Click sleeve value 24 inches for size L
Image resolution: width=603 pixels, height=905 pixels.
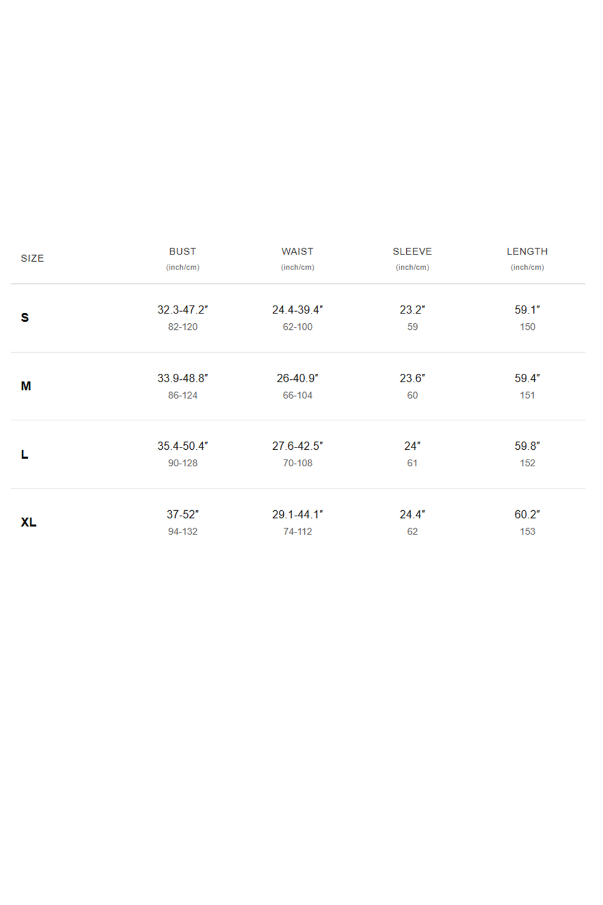pos(412,446)
